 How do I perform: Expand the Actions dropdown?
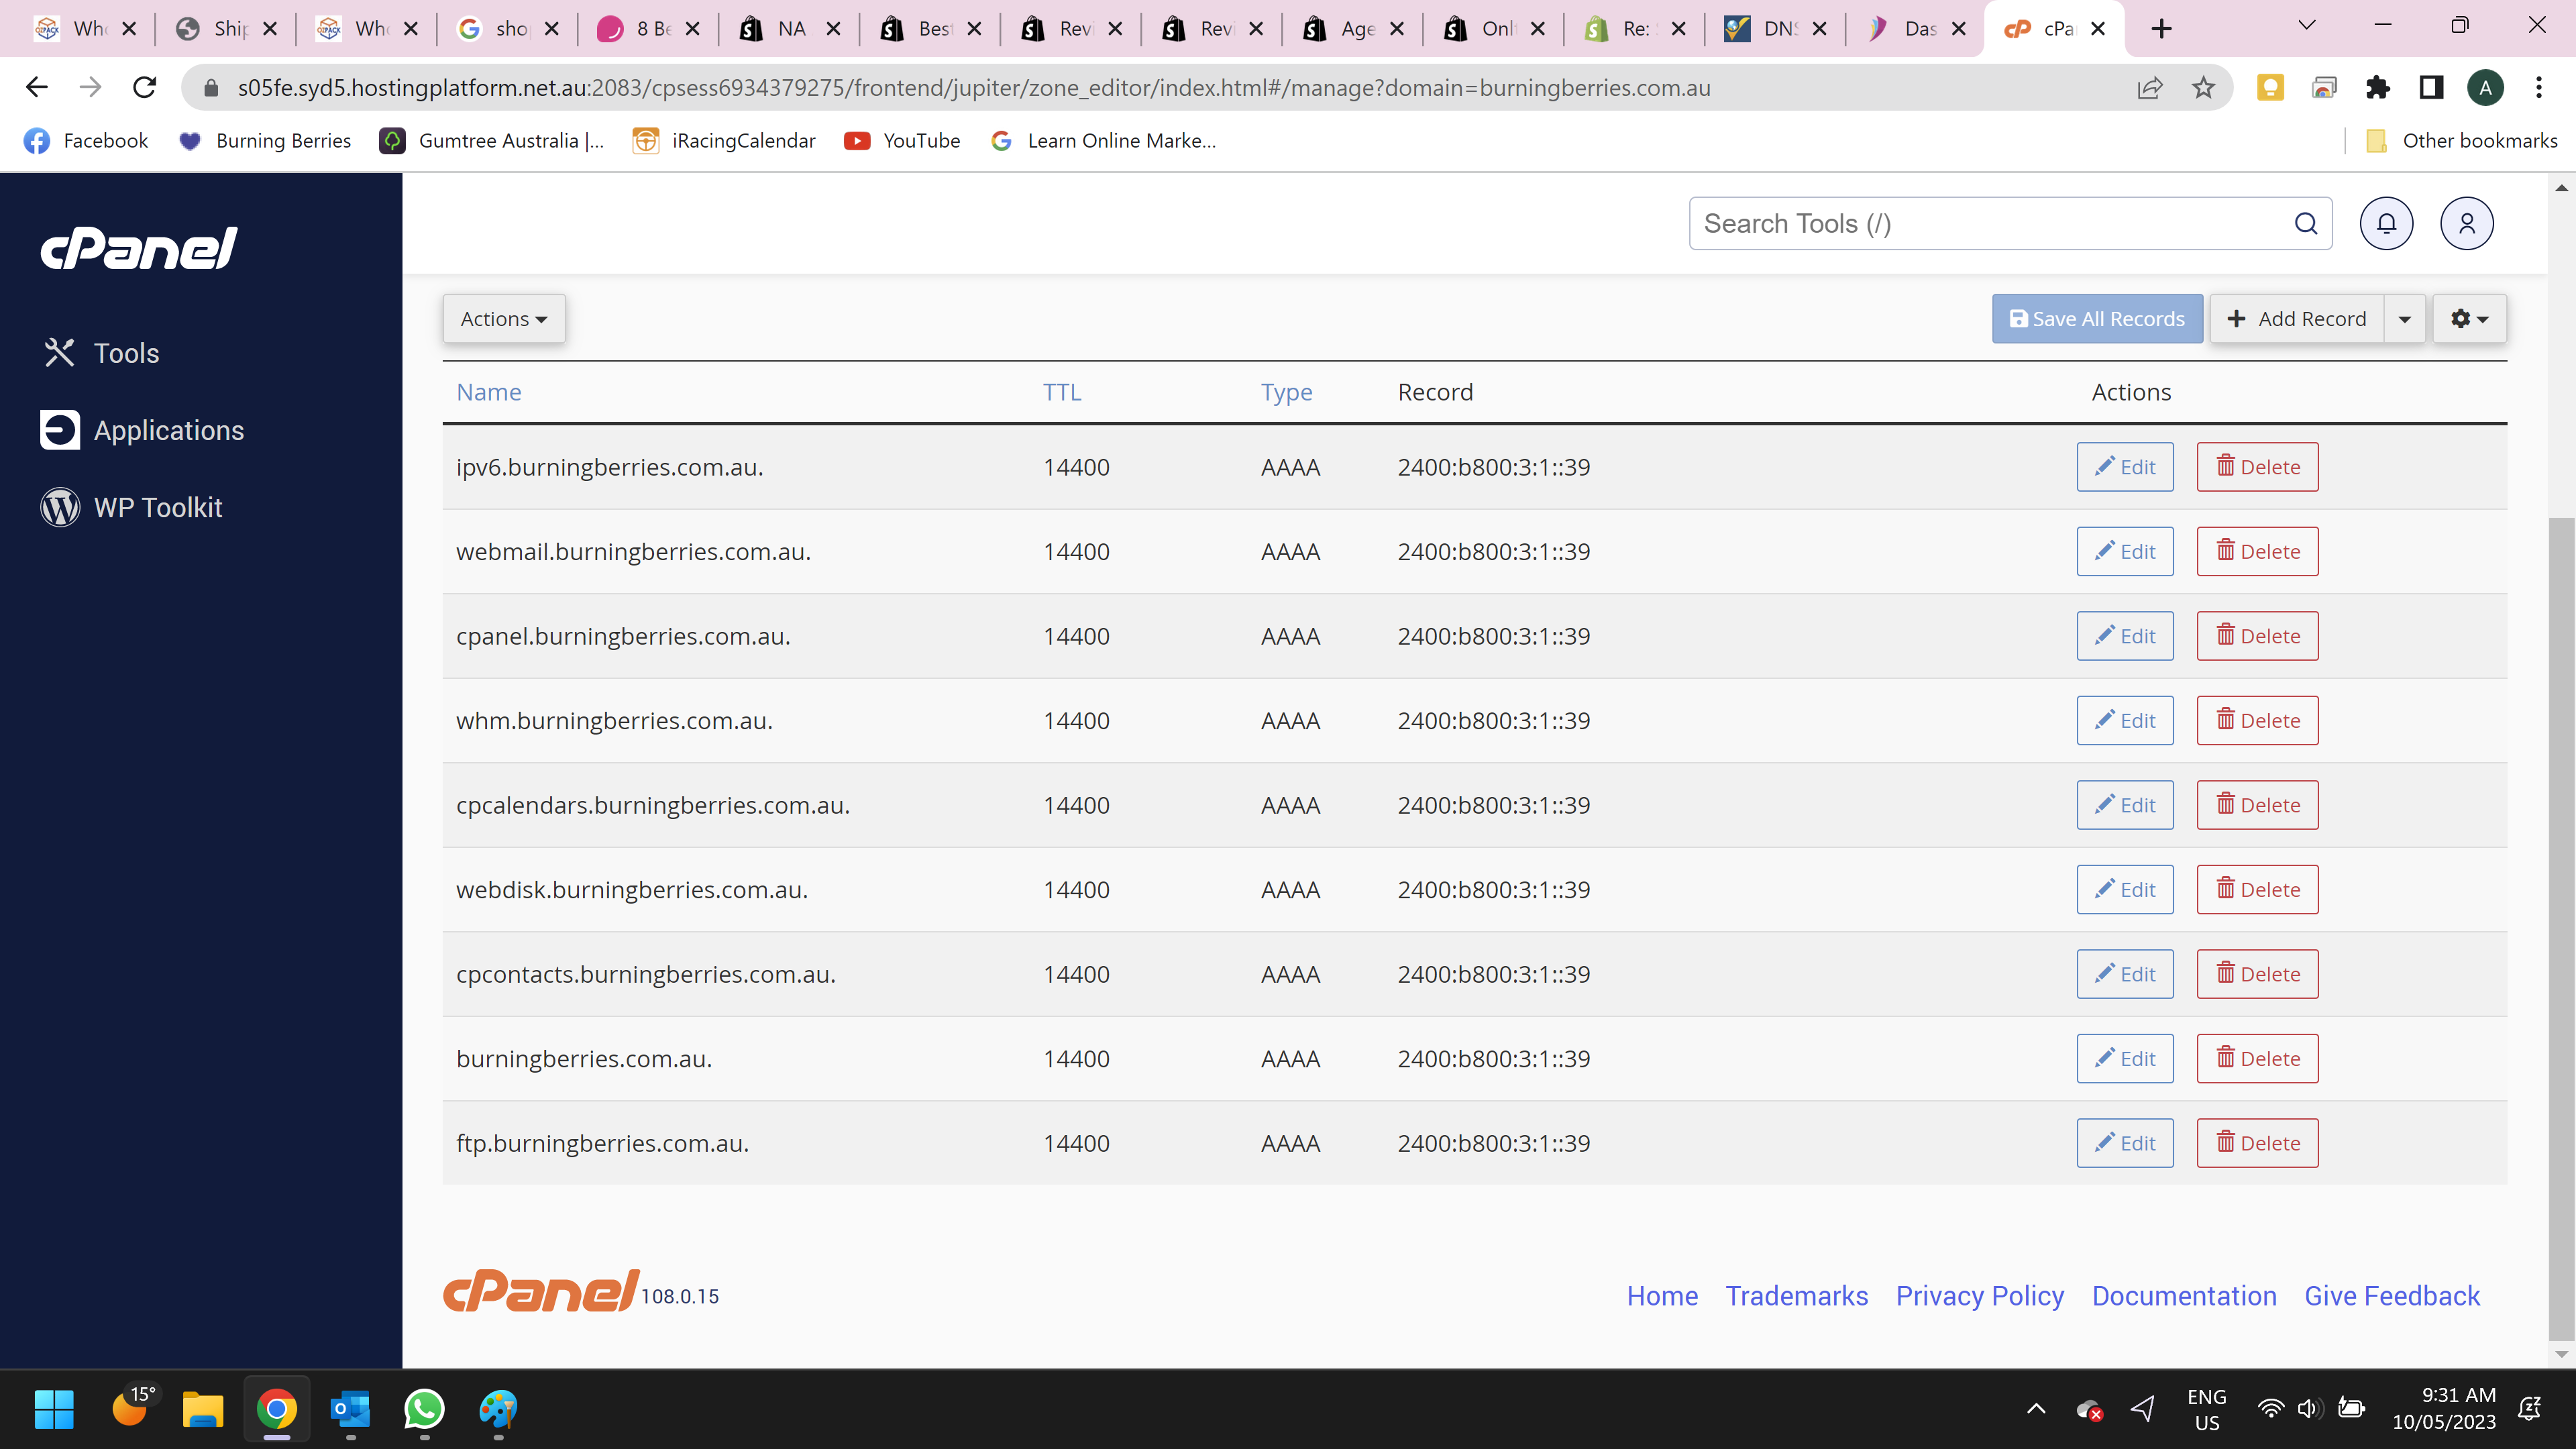[504, 319]
